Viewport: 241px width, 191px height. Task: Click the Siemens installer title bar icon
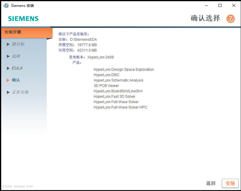6,6
